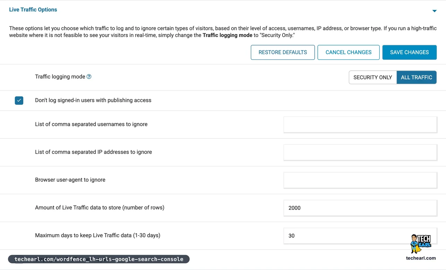Edit the Live Traffic rows amount field
This screenshot has height=270, width=446.
click(x=360, y=208)
